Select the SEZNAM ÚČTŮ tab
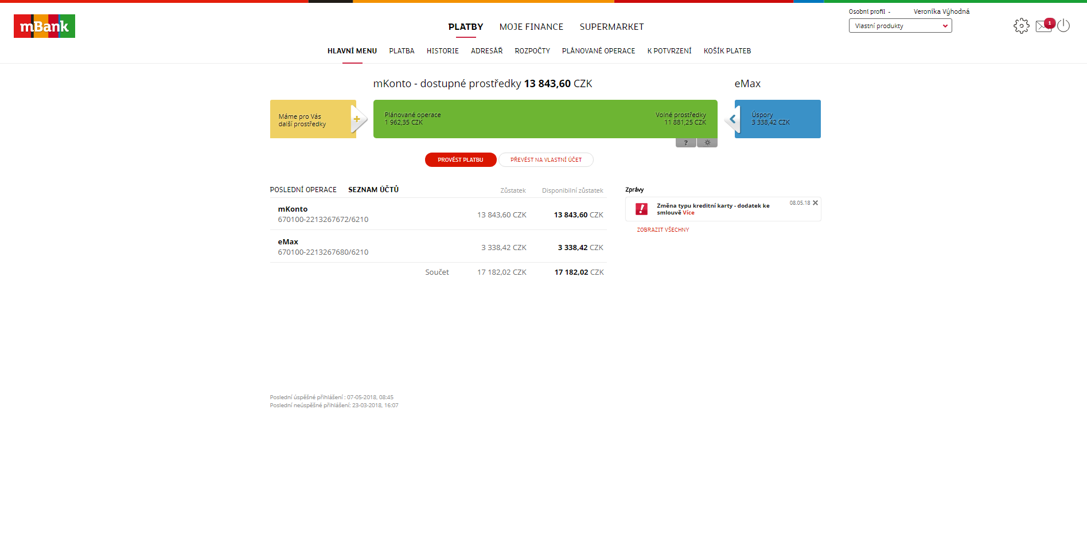This screenshot has width=1087, height=542. coord(373,190)
